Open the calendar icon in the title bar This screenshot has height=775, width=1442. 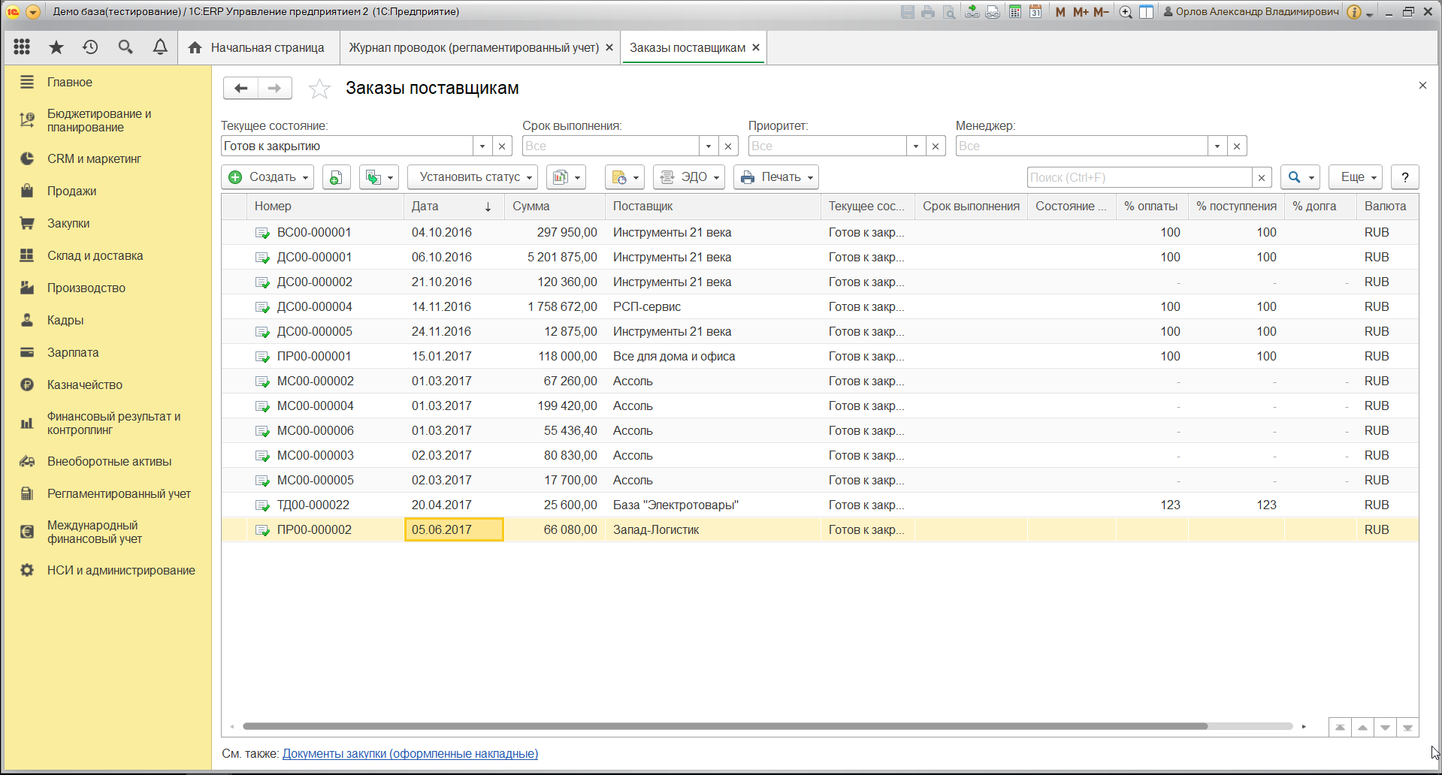pyautogui.click(x=1035, y=12)
